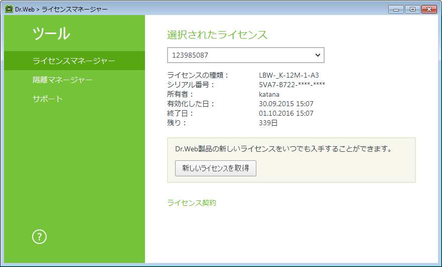
Task: Click the シリアル番号 label
Action: (191, 85)
